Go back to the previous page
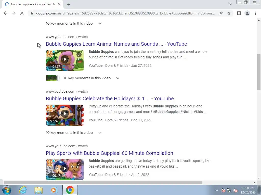The height and width of the screenshot is (195, 261). (x=6, y=13)
